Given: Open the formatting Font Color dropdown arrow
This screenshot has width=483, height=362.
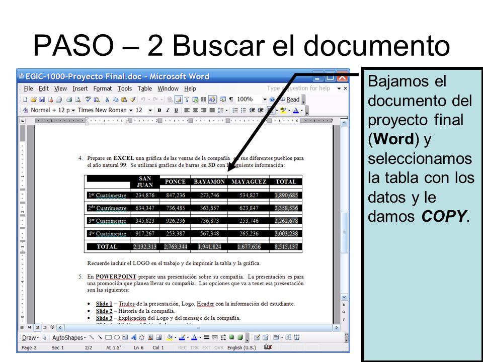Looking at the screenshot, I should click(302, 110).
